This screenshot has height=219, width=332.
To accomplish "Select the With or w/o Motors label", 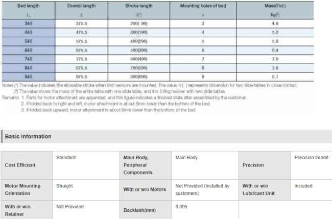I will (145, 189).
